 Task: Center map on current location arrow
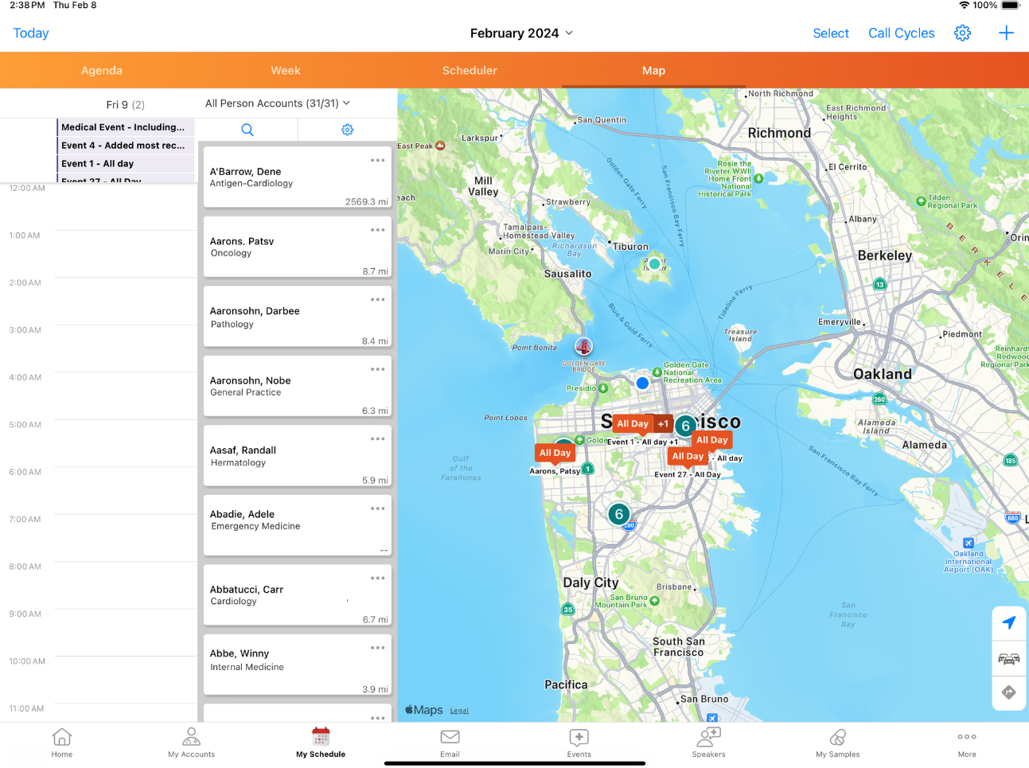(x=1008, y=622)
